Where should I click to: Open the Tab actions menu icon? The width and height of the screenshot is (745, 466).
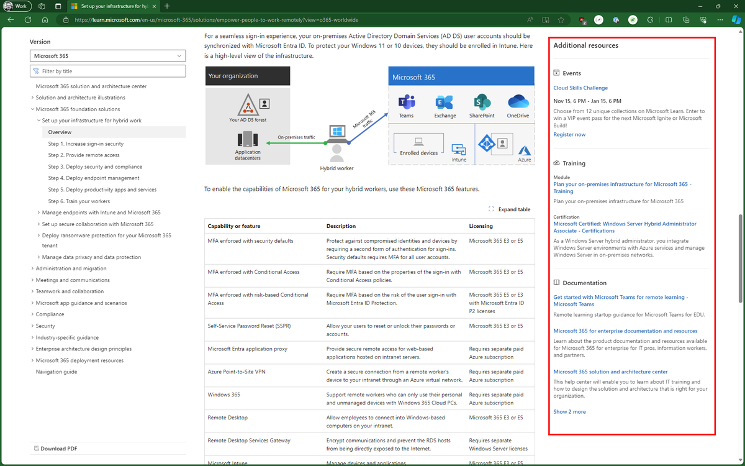[58, 6]
